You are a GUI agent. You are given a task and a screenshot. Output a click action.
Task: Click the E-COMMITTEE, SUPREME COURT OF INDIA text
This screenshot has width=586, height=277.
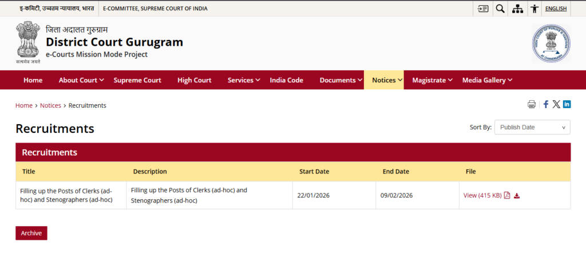click(155, 9)
